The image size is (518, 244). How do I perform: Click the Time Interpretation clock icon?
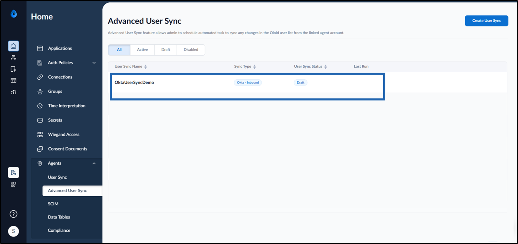[40, 106]
